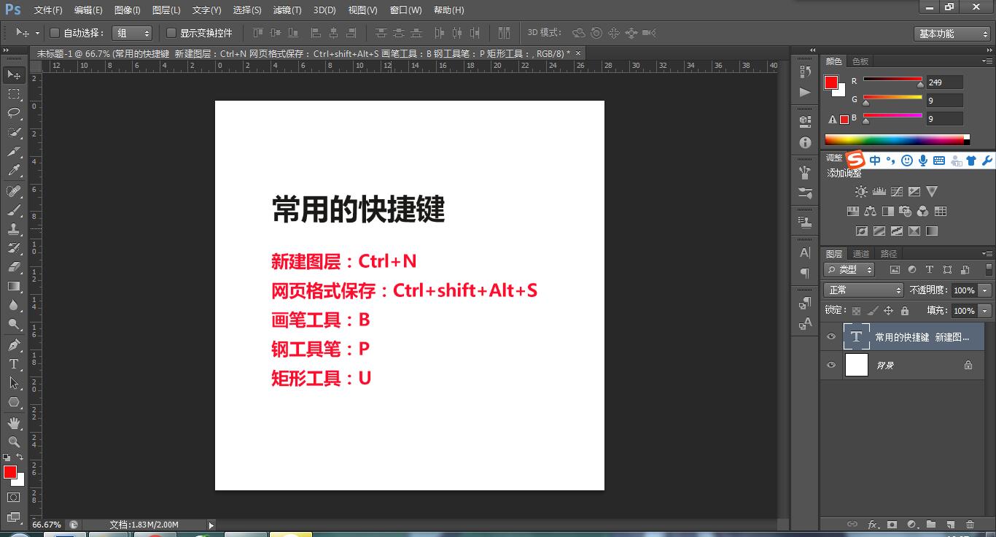Screen dimensions: 996x537
Task: Select the Horizontal Type tool
Action: [13, 364]
